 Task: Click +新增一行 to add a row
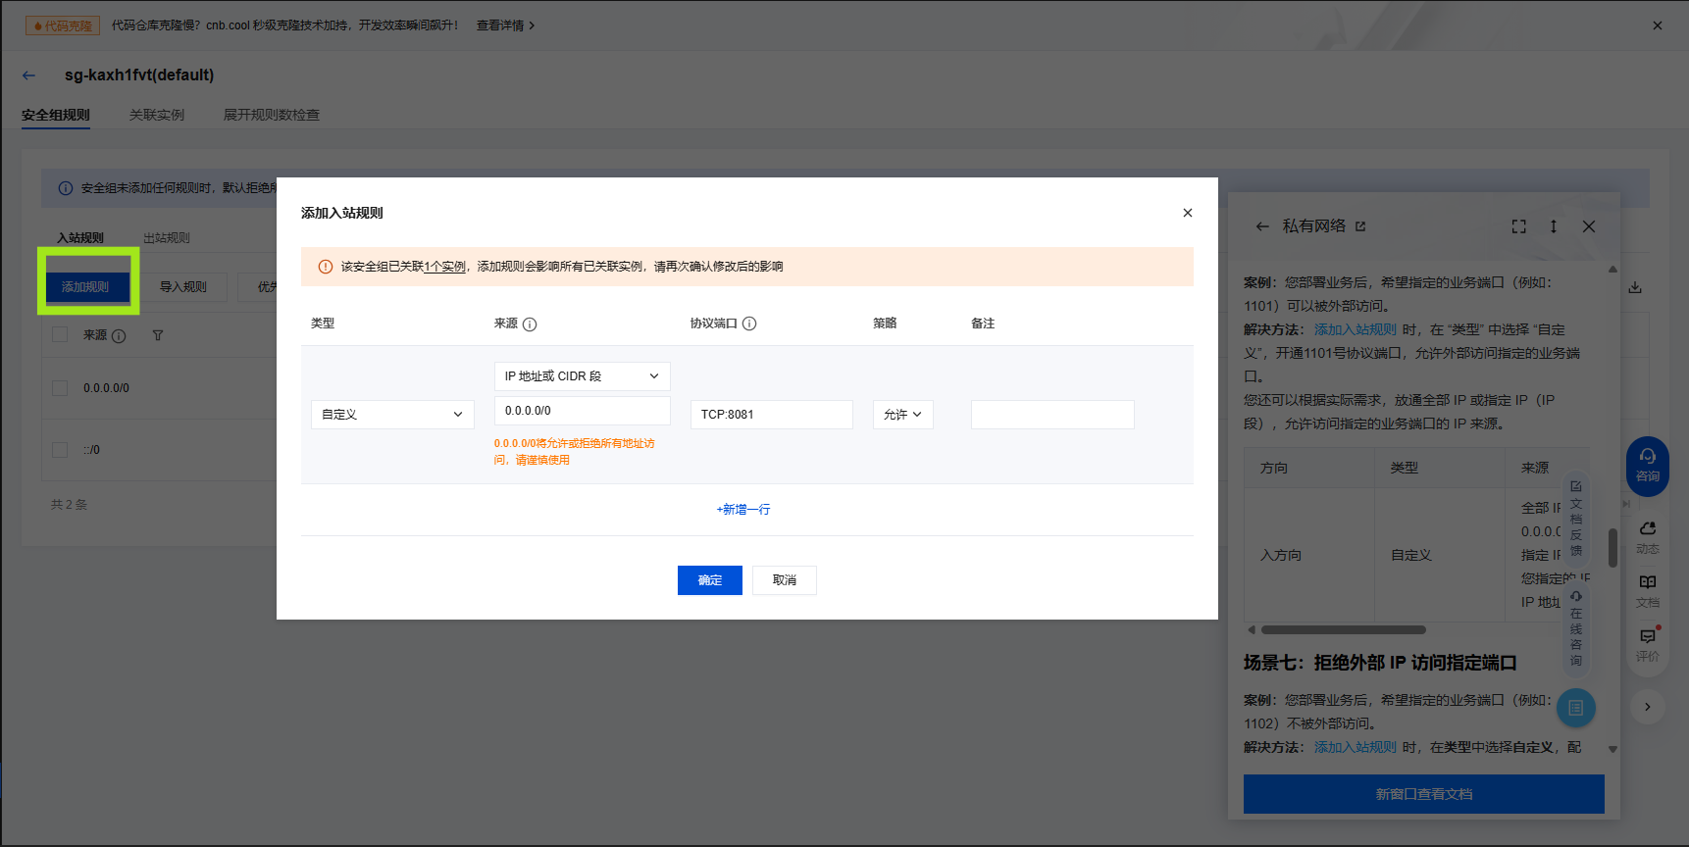point(743,510)
